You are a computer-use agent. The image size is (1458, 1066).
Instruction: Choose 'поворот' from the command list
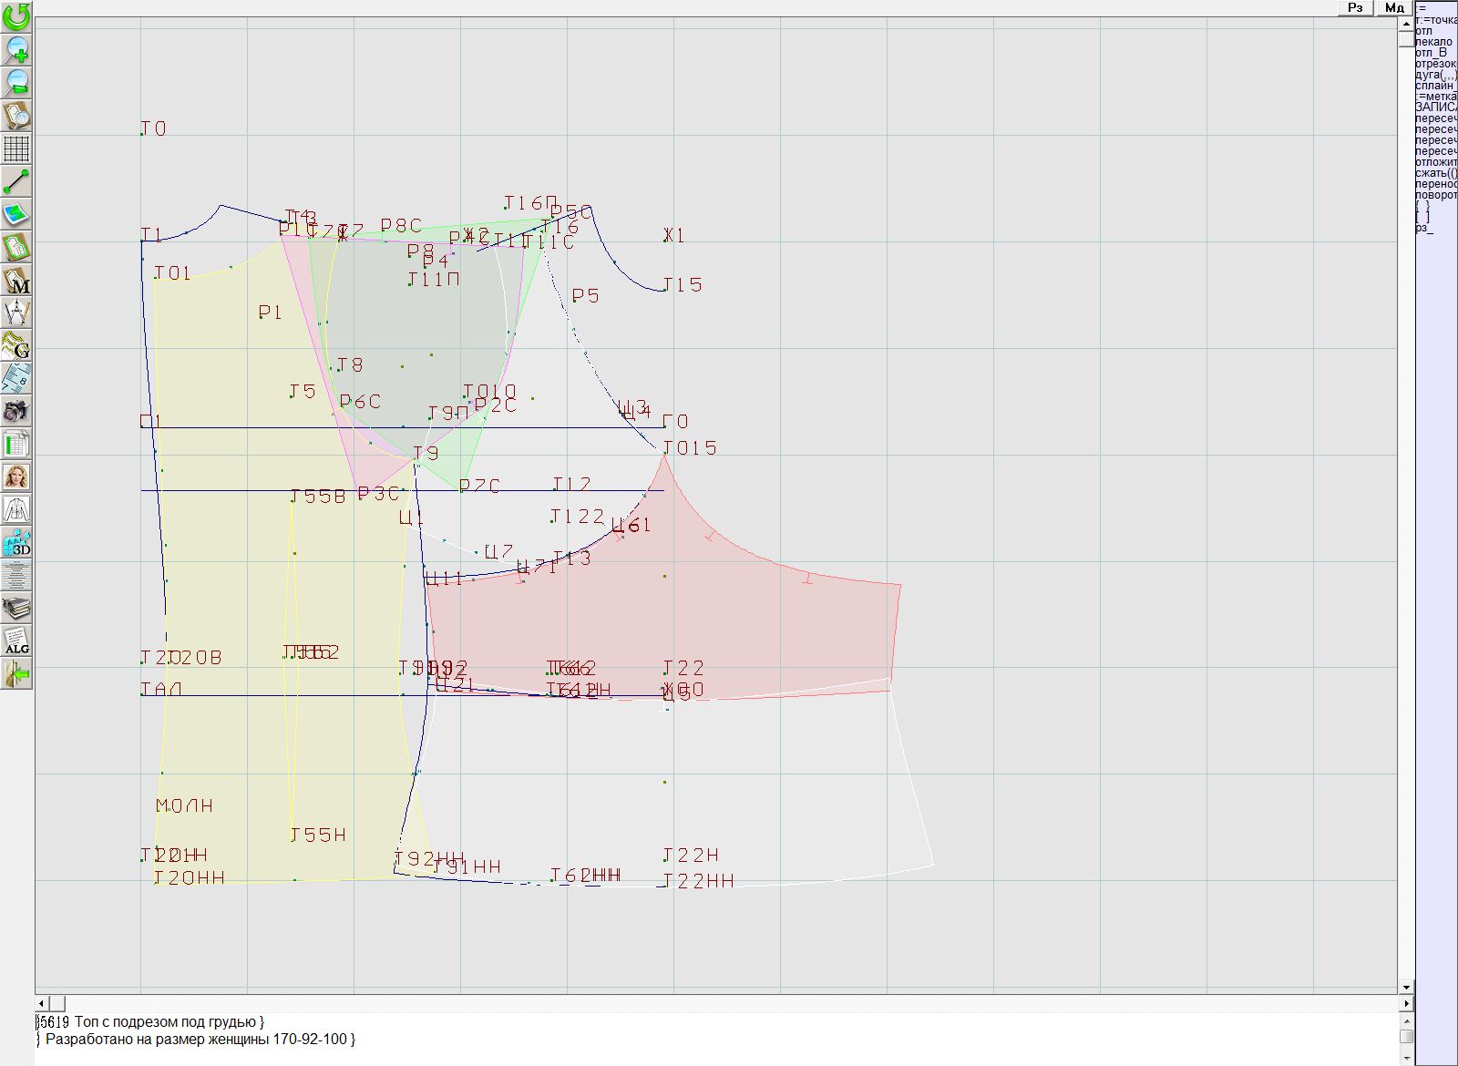1436,195
